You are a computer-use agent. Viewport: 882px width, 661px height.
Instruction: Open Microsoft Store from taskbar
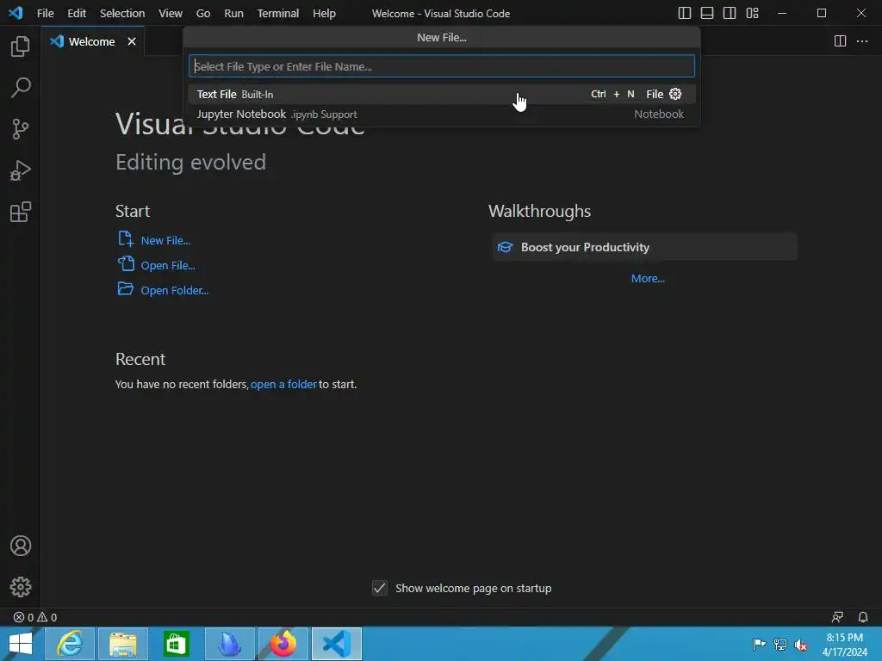pyautogui.click(x=176, y=644)
